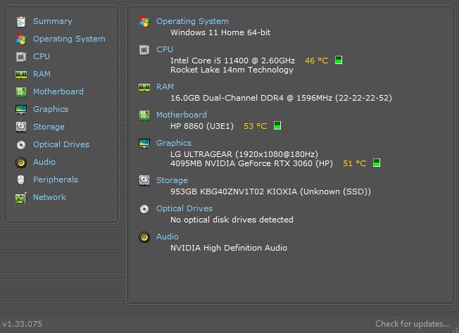Screen dimensions: 459x333
Task: Click the RAM stick icon in sidebar
Action: click(21, 74)
